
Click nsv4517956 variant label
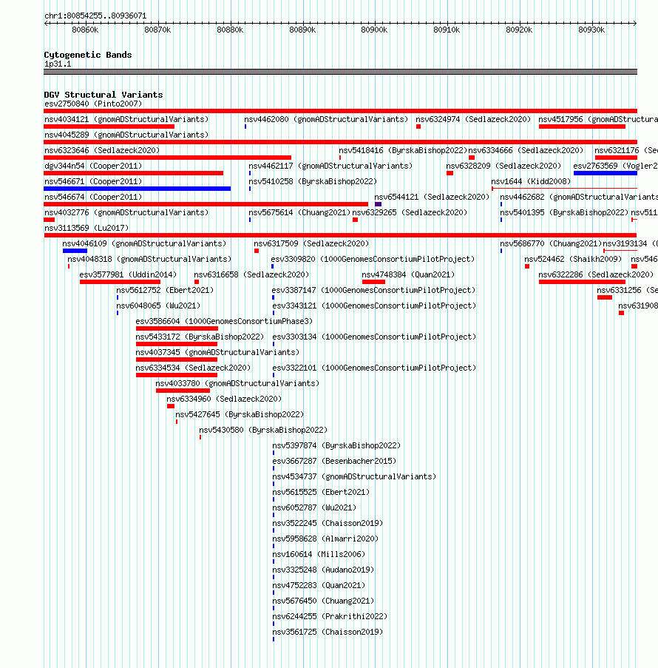click(x=598, y=119)
